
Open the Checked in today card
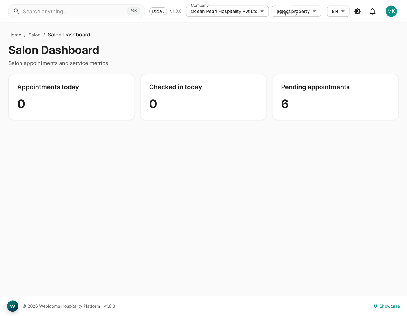pyautogui.click(x=203, y=97)
